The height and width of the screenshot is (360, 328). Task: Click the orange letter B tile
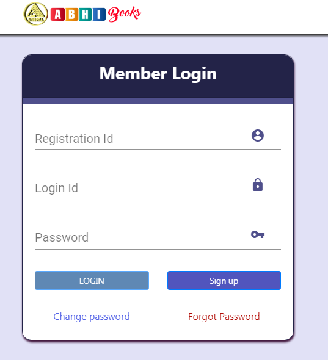[x=71, y=15]
